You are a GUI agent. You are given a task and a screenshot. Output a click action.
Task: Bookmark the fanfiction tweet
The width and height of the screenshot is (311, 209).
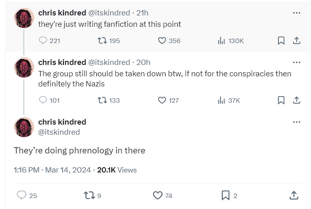(x=281, y=41)
